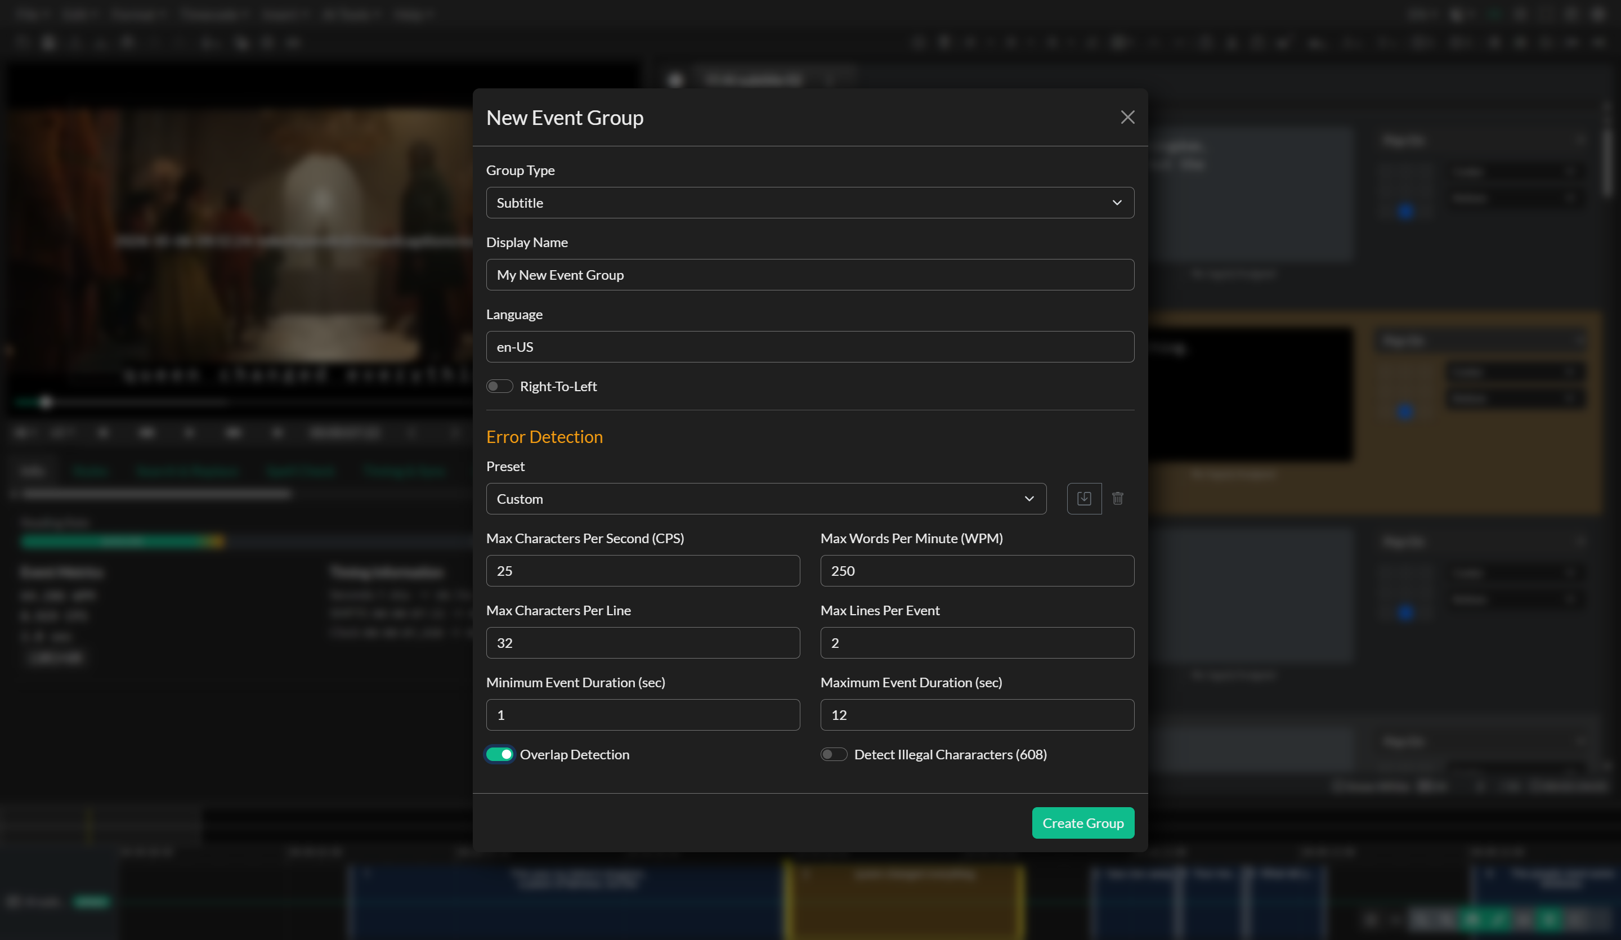The height and width of the screenshot is (940, 1621).
Task: Toggle the Right-To-Left switch
Action: click(x=499, y=386)
